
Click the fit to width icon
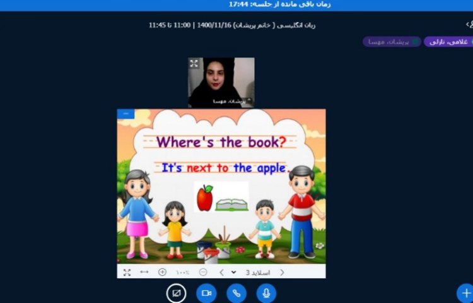pos(144,272)
